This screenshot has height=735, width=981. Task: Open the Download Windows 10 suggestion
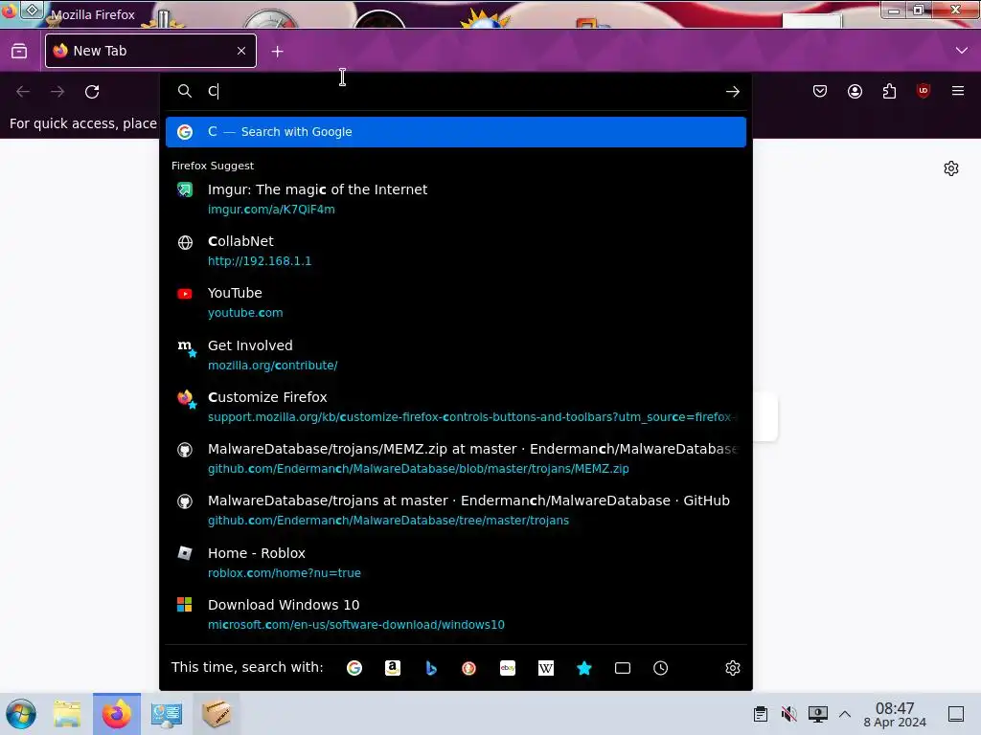(x=455, y=614)
